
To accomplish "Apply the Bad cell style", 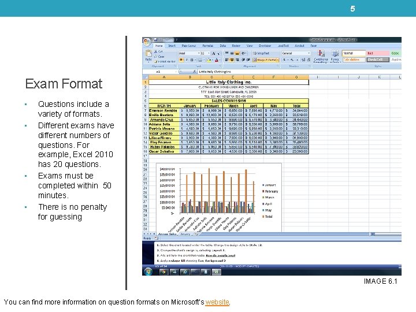I will 378,53.
